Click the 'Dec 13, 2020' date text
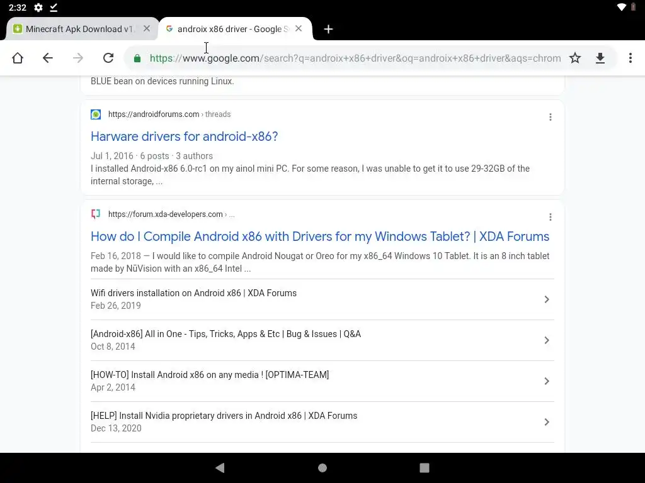Viewport: 645px width, 483px height. coord(116,428)
